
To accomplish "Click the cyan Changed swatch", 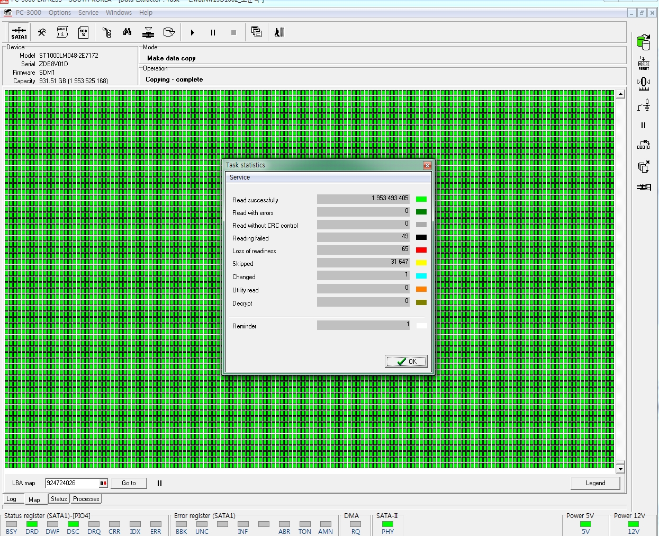I will coord(421,276).
